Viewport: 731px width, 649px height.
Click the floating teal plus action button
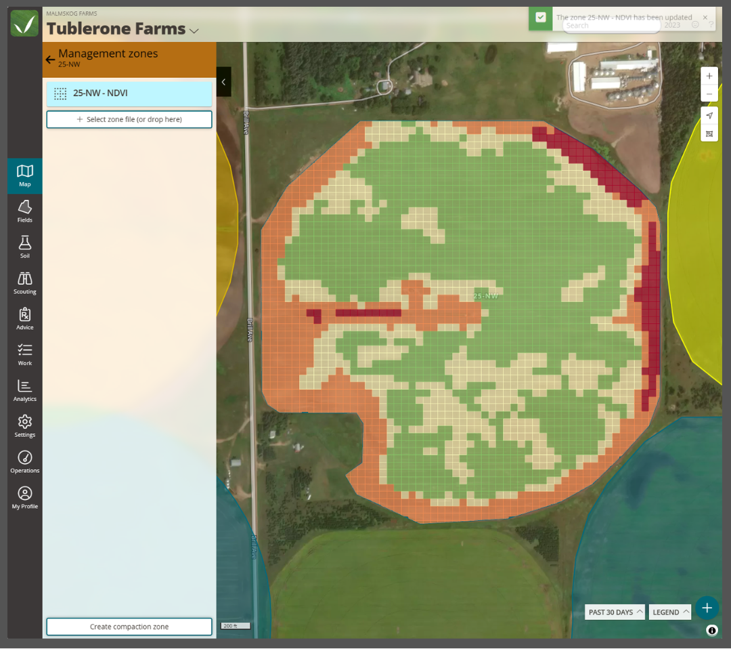click(x=707, y=608)
